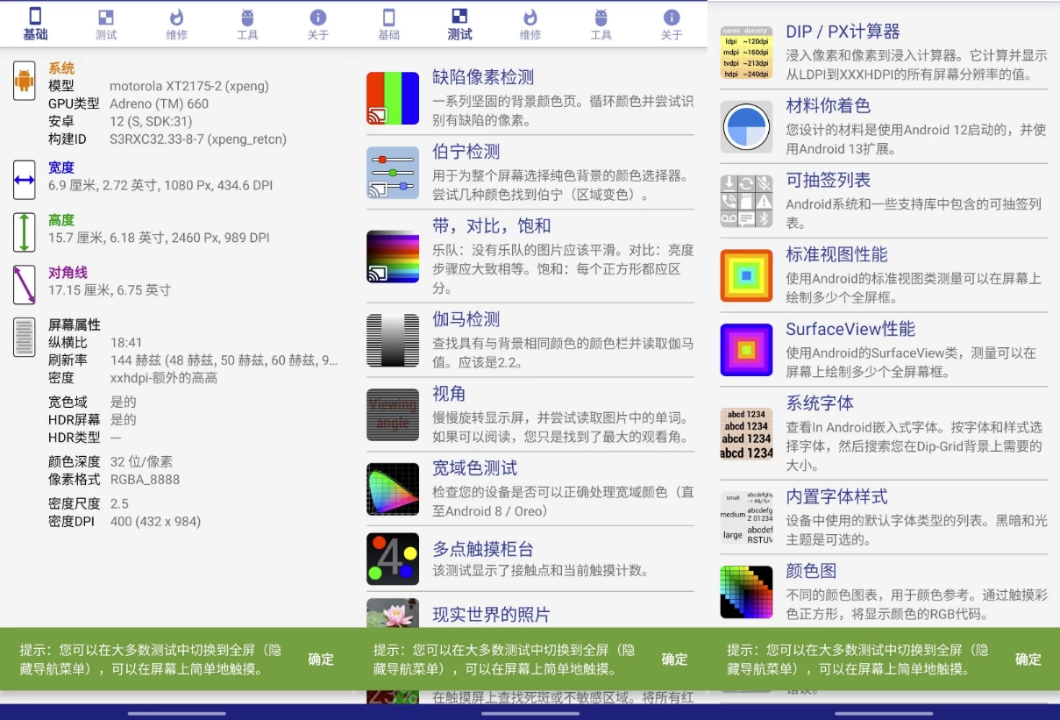
Task: Open the SurfaceView性能 icon
Action: tap(746, 350)
